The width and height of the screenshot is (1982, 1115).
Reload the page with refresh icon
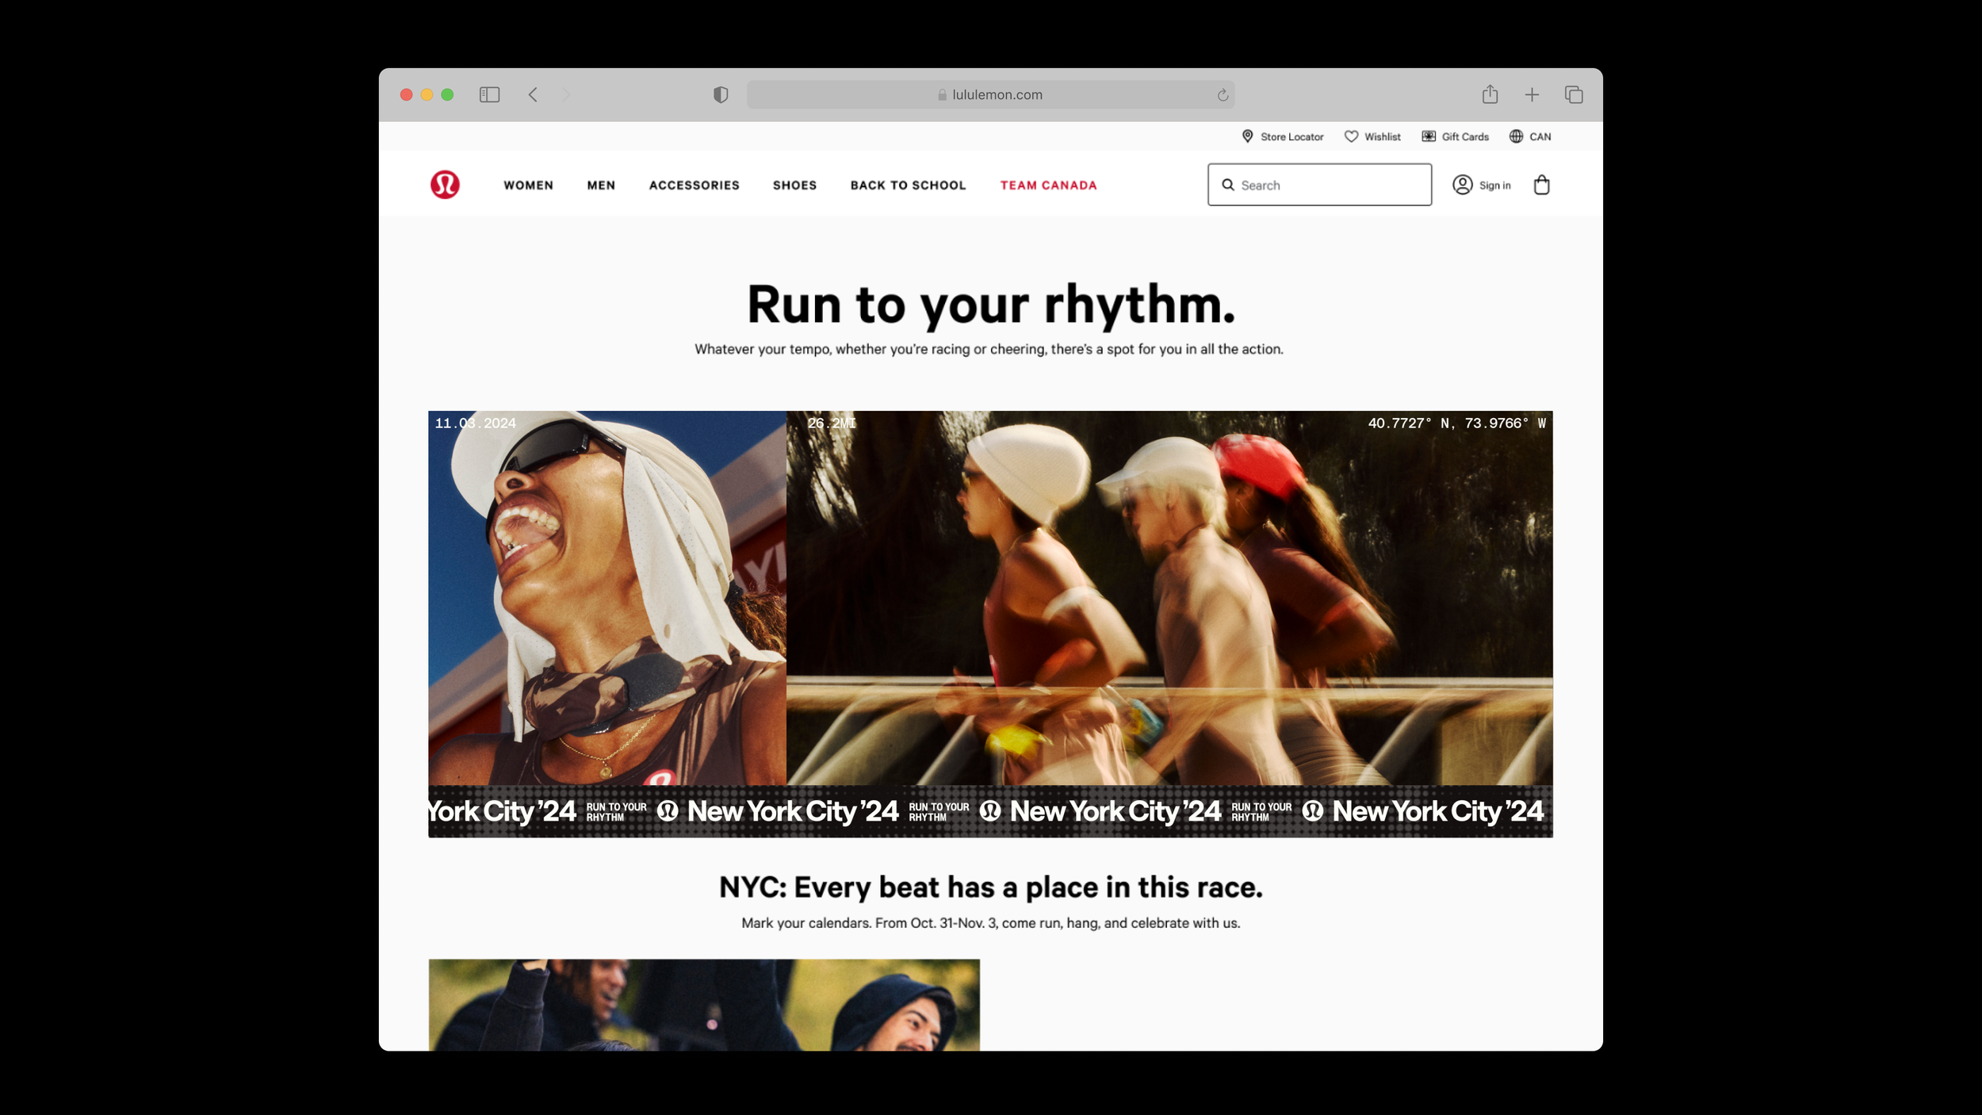(1222, 95)
